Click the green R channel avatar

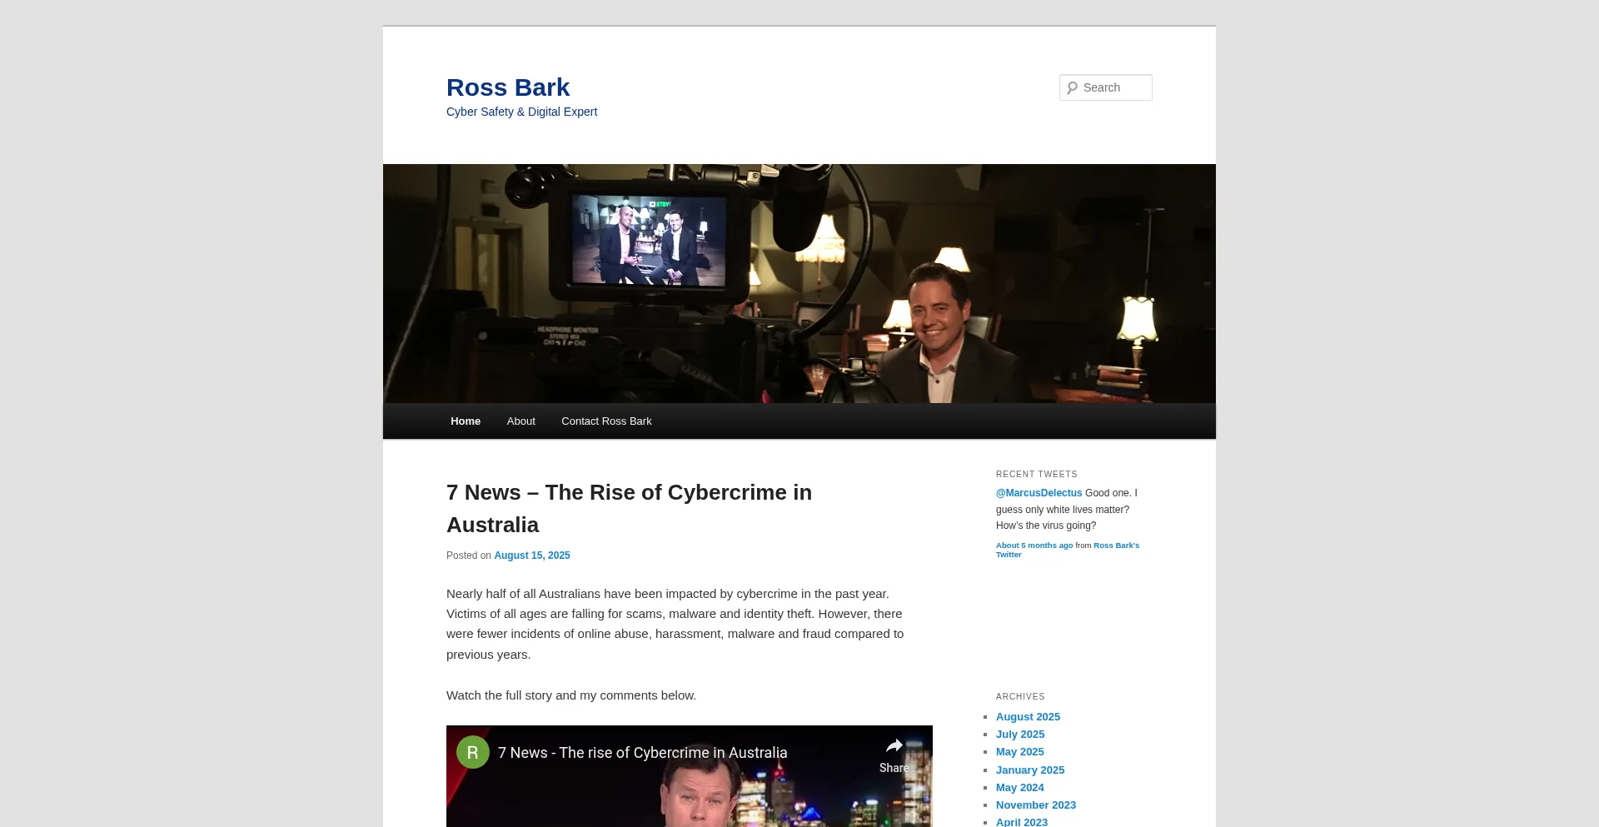(x=473, y=752)
